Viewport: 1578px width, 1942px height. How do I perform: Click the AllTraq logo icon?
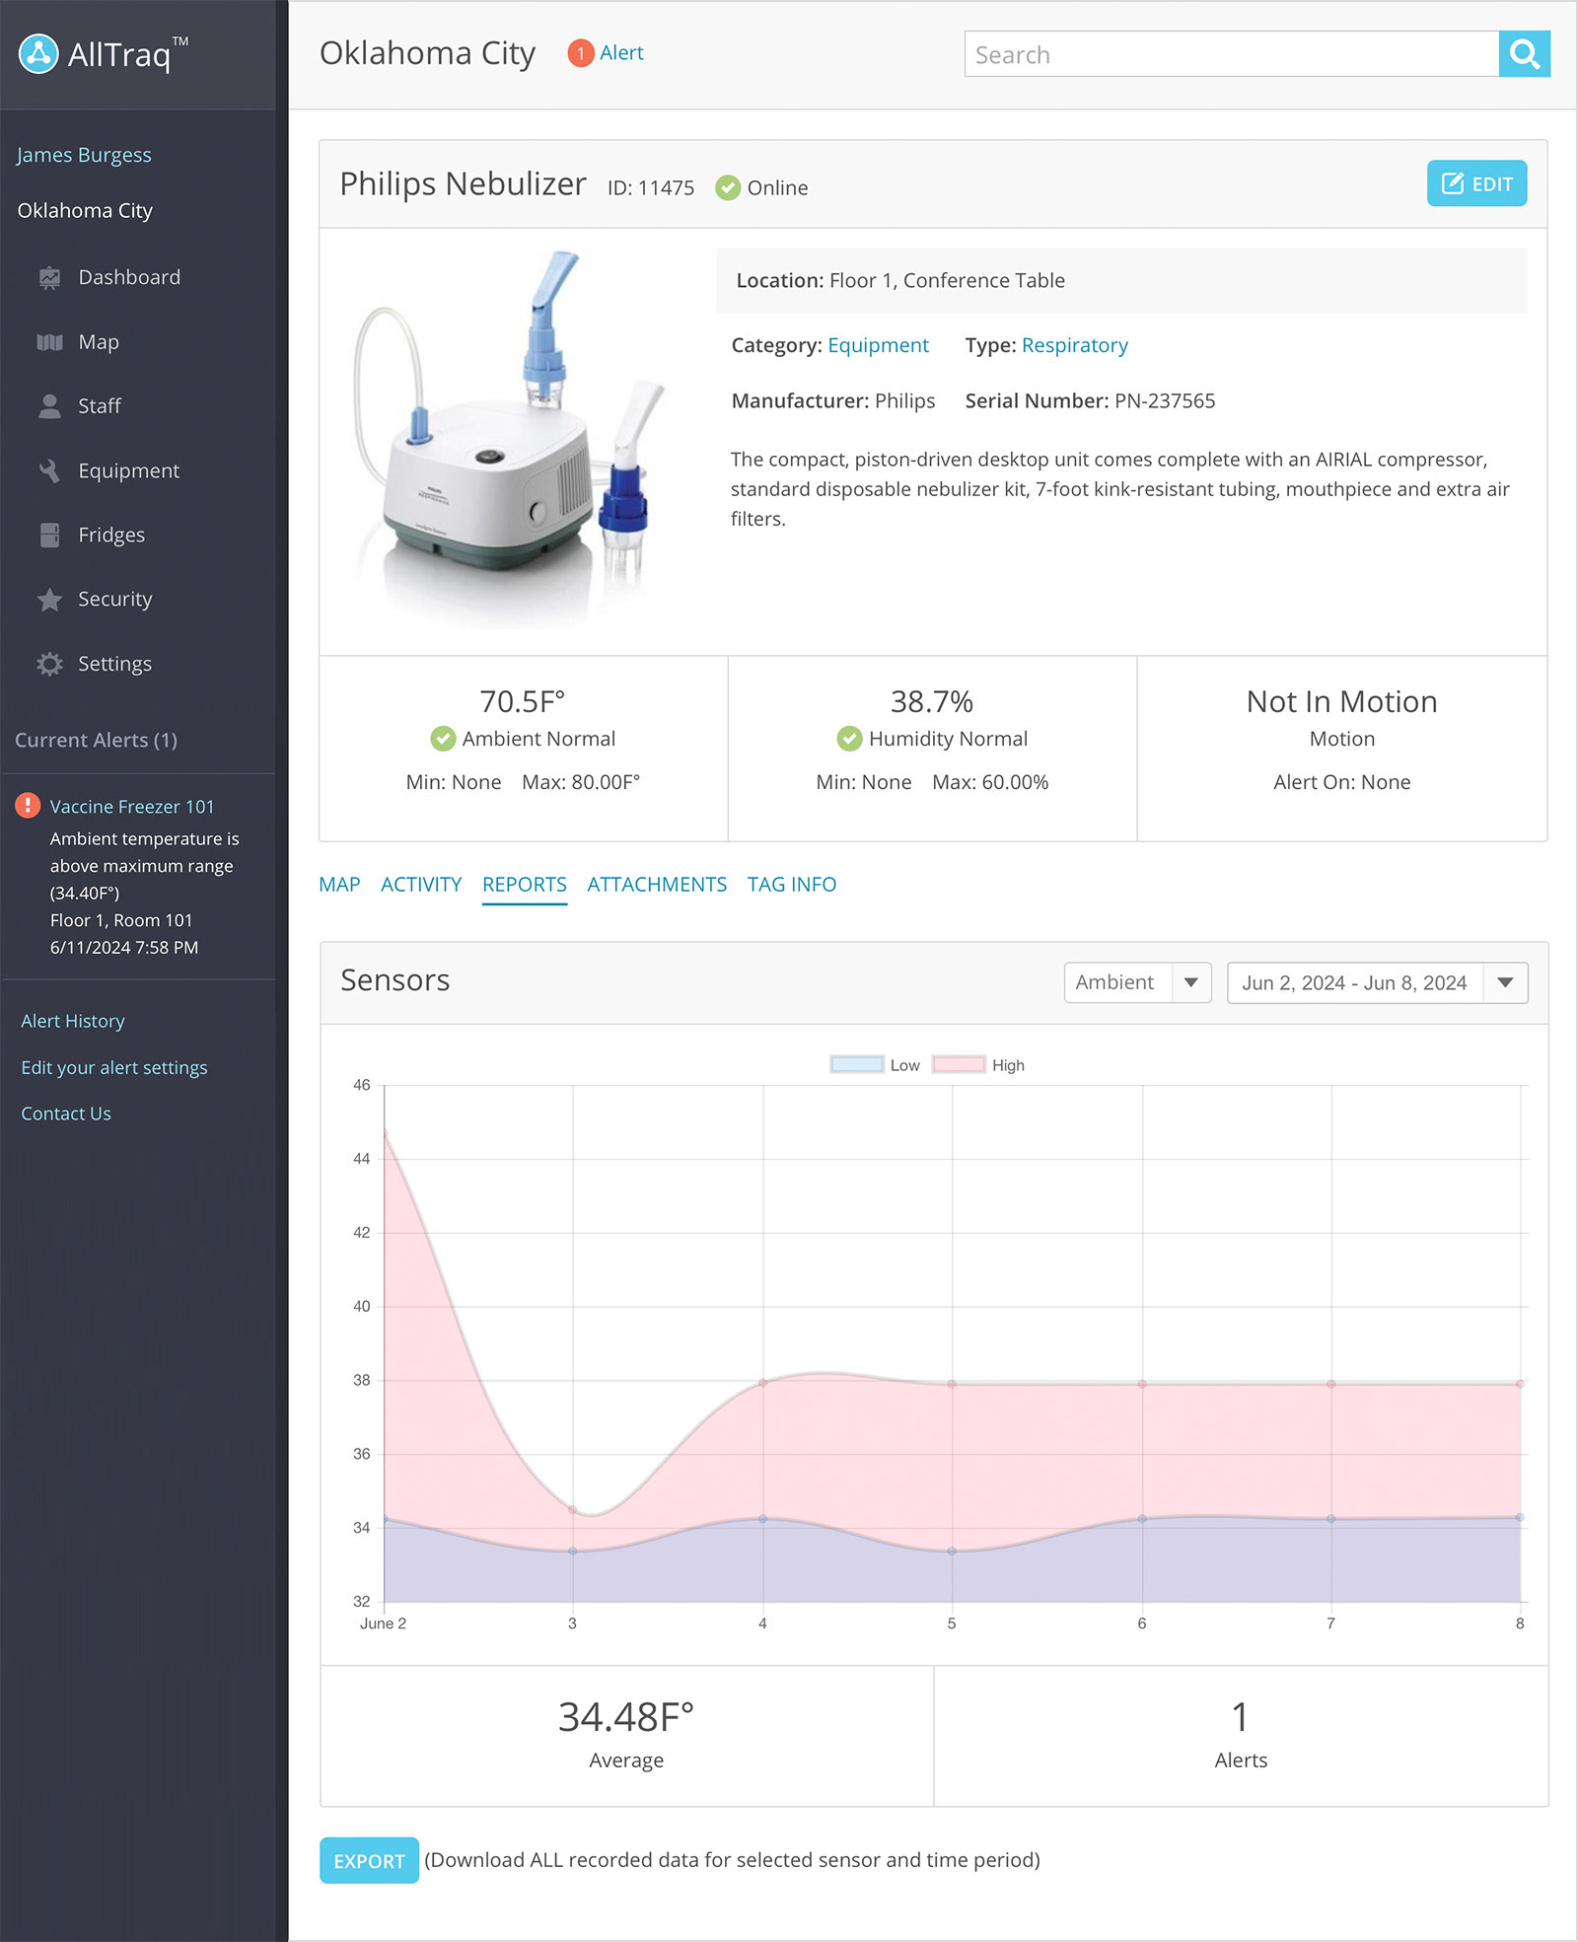38,54
